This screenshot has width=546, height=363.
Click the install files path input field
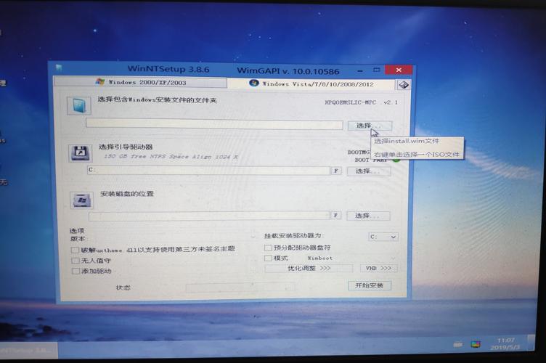[x=214, y=124]
